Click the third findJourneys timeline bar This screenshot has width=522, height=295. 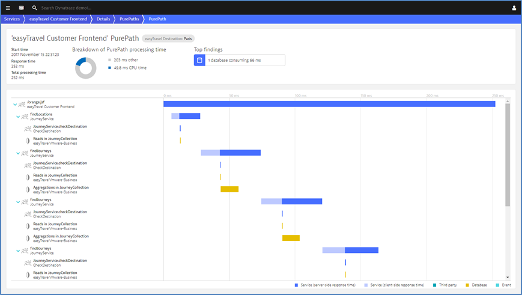pyautogui.click(x=350, y=250)
